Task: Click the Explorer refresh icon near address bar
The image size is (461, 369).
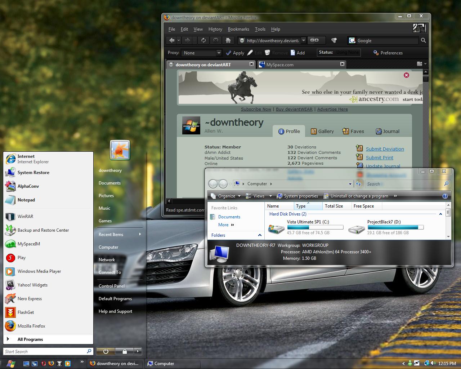Action: [x=358, y=184]
